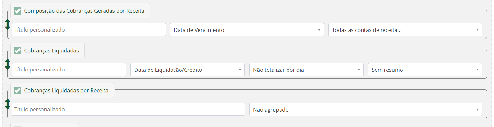
Task: Open the Não totalizar por dia dropdown
Action: [x=306, y=70]
